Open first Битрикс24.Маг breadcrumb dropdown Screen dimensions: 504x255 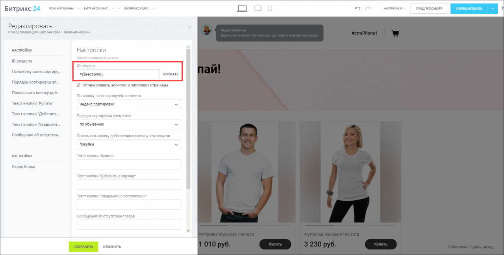pos(99,8)
